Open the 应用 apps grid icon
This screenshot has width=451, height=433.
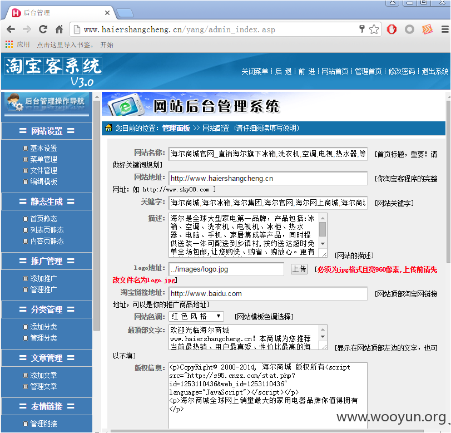pos(9,45)
